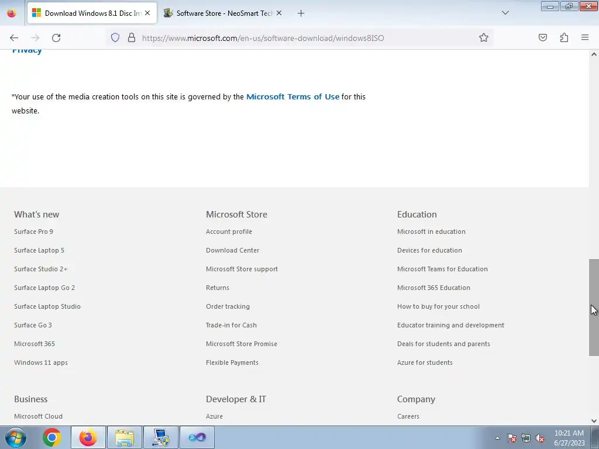Open Microsoft 365 Education link
The height and width of the screenshot is (449, 599).
pyautogui.click(x=433, y=288)
